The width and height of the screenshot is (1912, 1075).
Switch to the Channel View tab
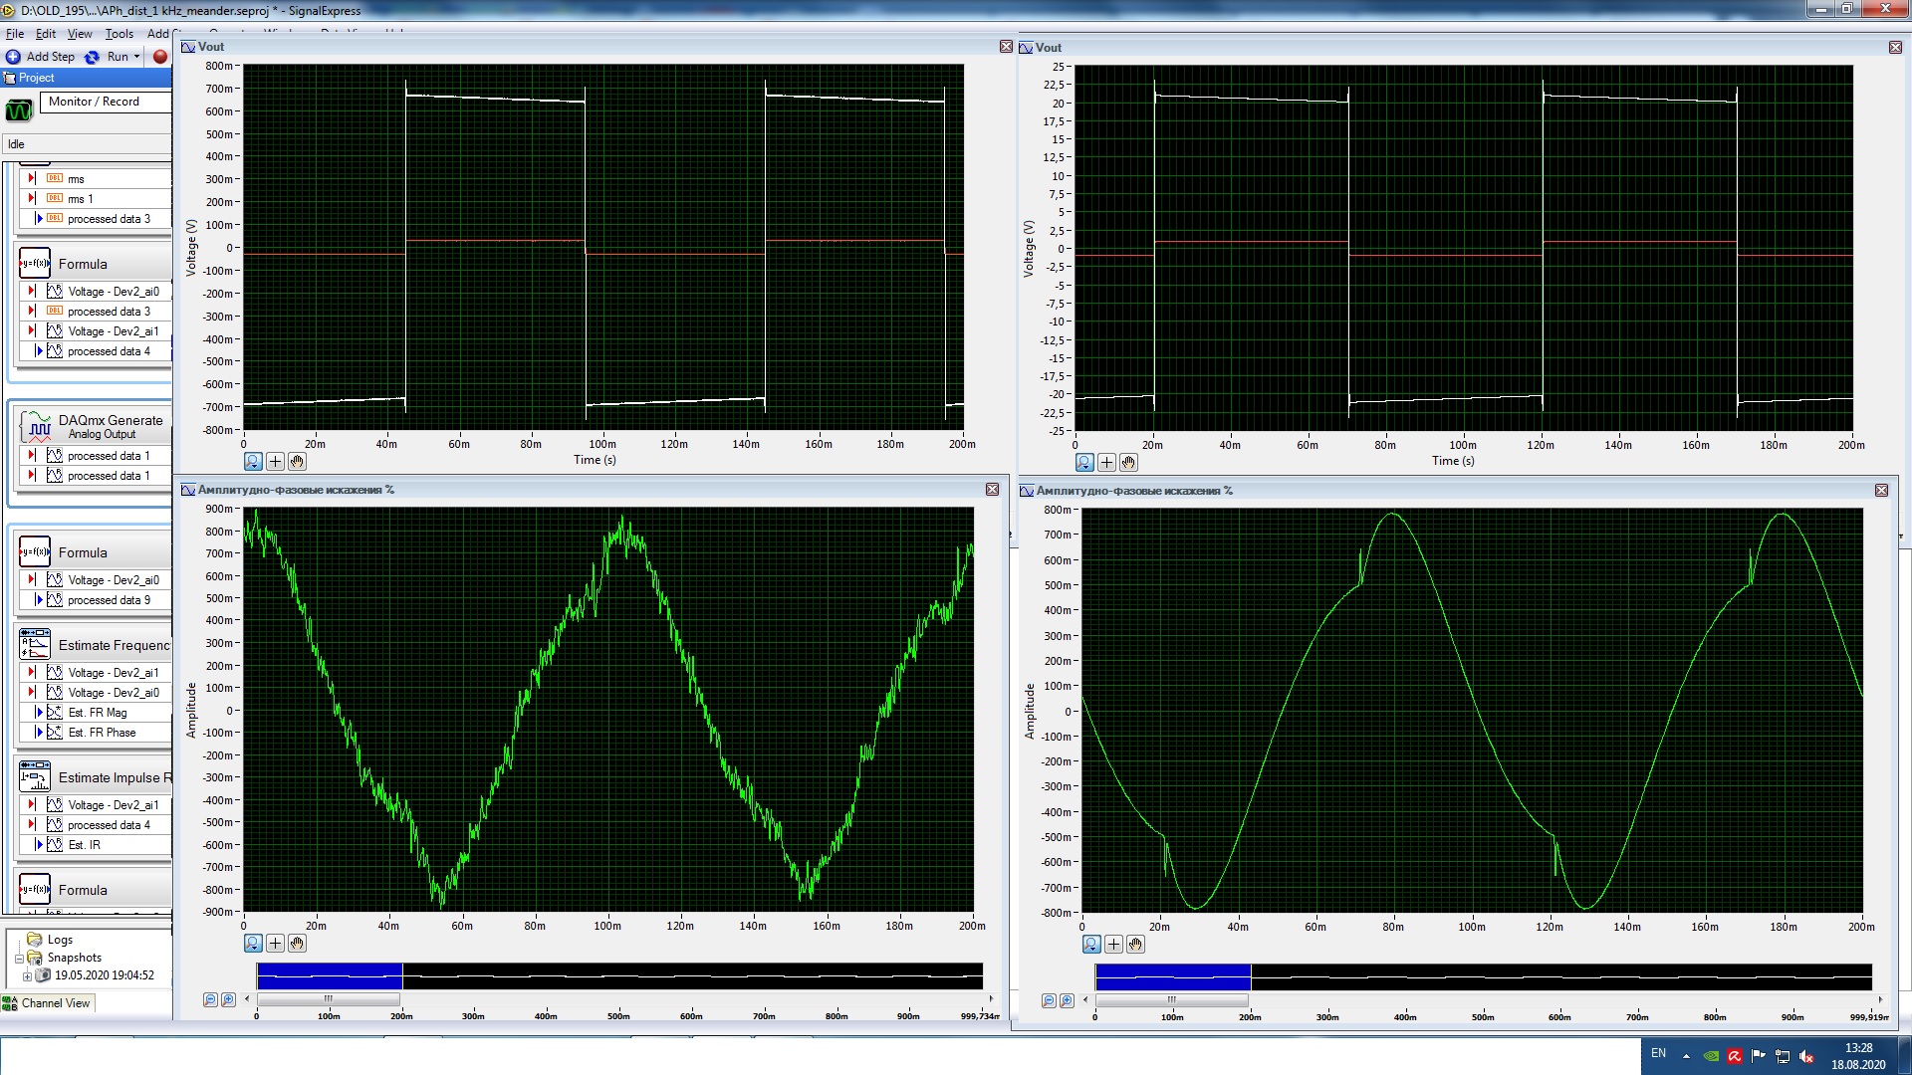47,1003
